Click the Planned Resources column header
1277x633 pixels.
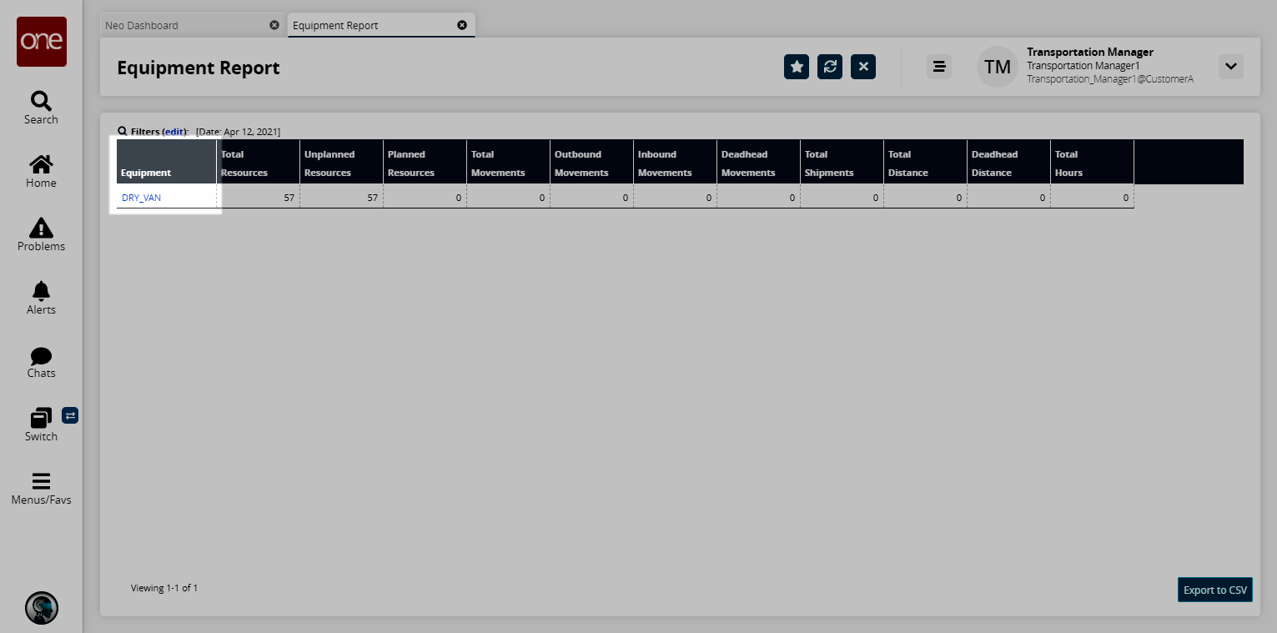[425, 162]
